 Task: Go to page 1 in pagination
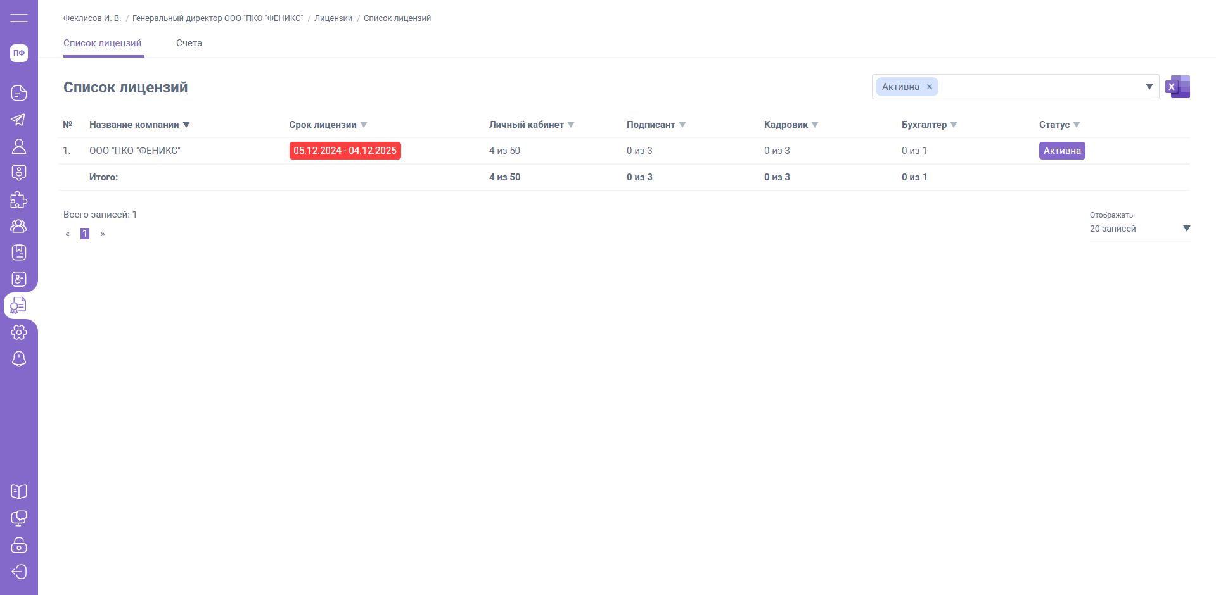[85, 234]
